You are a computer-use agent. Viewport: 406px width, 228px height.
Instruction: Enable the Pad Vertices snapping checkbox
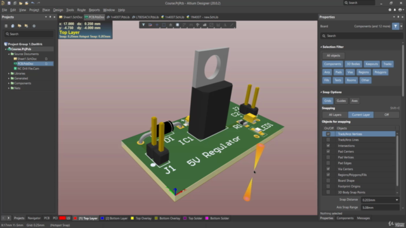tap(328, 157)
